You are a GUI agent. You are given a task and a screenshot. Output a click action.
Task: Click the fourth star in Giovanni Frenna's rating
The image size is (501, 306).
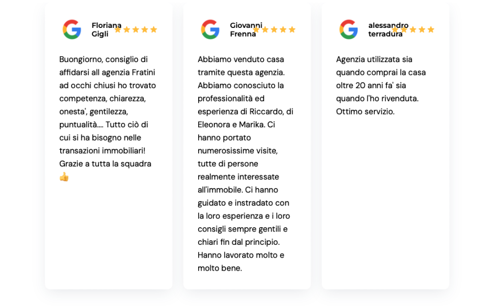(283, 29)
